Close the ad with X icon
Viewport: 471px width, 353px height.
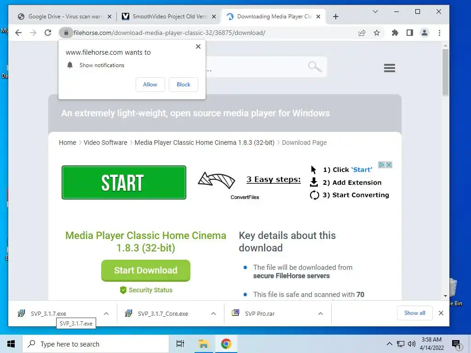pyautogui.click(x=389, y=165)
